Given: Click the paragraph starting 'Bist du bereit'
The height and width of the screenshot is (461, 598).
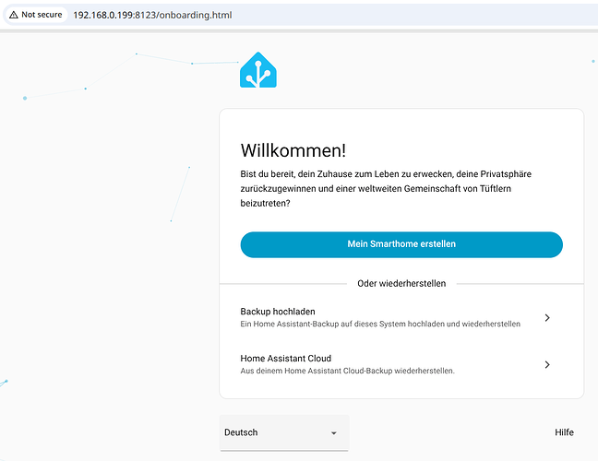Looking at the screenshot, I should coord(386,189).
